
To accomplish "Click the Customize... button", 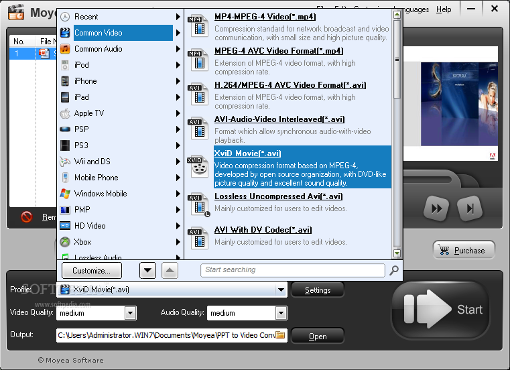I will (x=91, y=271).
